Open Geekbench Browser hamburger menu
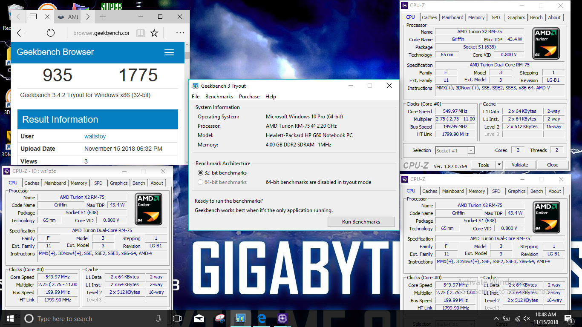Screen dimensions: 582x327 coord(169,52)
